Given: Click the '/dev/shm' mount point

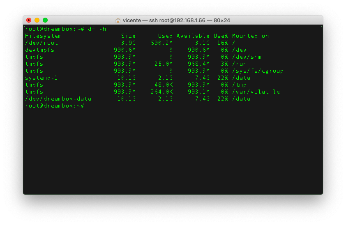Looking at the screenshot, I should [247, 57].
